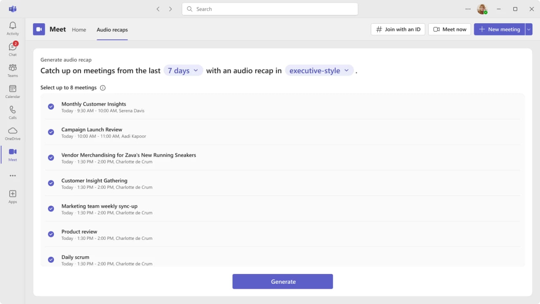Select the Teams icon in the sidebar
Screen dimensions: 540x304
(12, 70)
